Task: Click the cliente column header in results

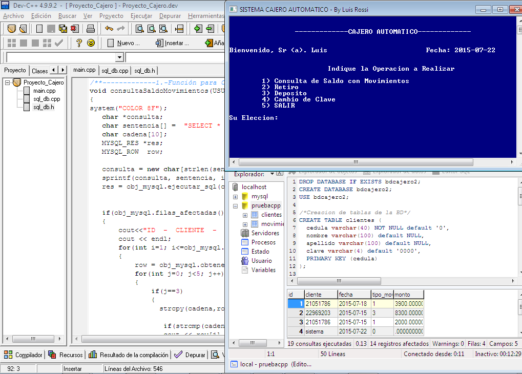Action: coord(321,295)
